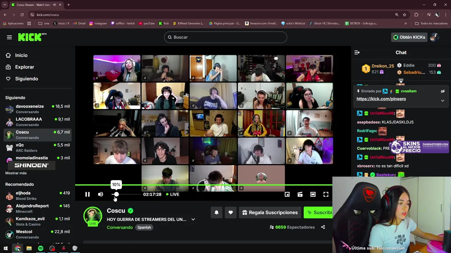Click the green Suscribirse button

[x=318, y=213]
